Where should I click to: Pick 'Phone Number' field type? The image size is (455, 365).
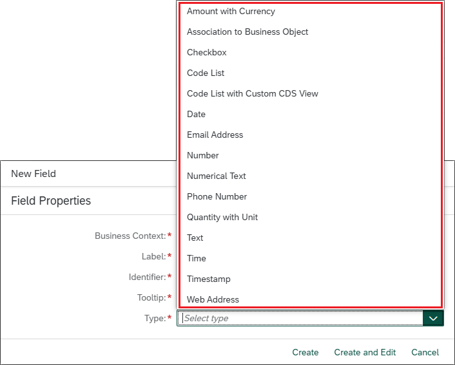[217, 196]
